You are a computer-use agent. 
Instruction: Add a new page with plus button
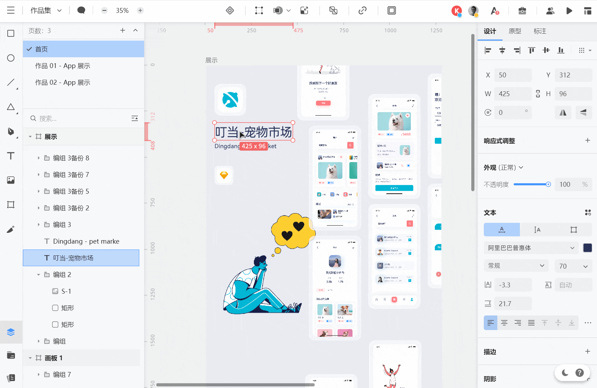pyautogui.click(x=123, y=31)
